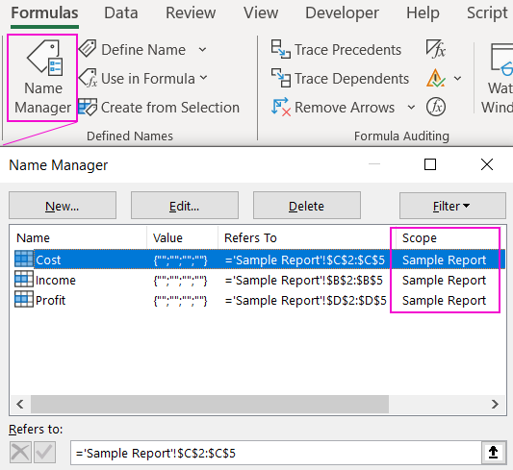Image resolution: width=513 pixels, height=470 pixels.
Task: Click the Sample Report scope for Income
Action: [x=444, y=281]
